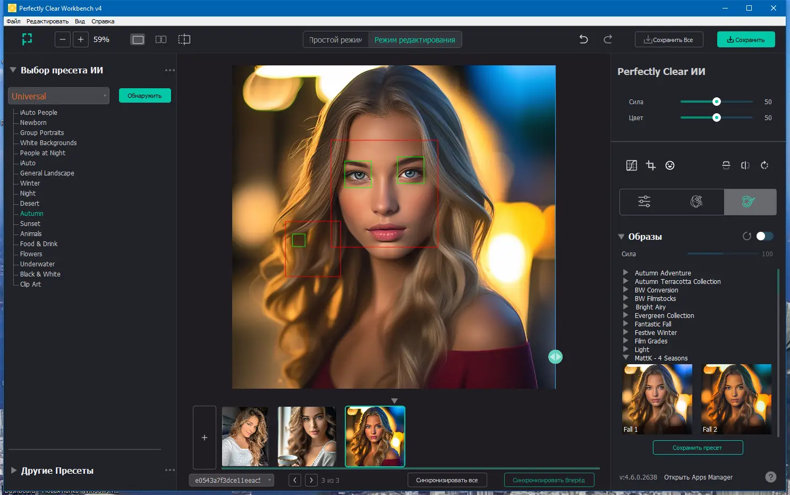Select the crop tool icon
Screen dimensions: 790x495
pos(651,165)
